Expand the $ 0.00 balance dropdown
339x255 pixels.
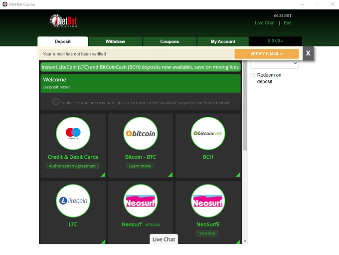point(275,41)
